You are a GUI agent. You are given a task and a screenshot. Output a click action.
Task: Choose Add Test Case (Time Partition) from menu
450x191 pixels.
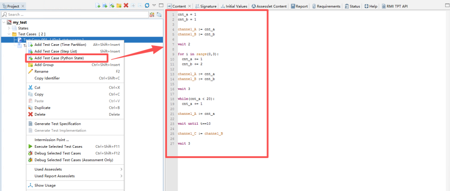point(75,45)
